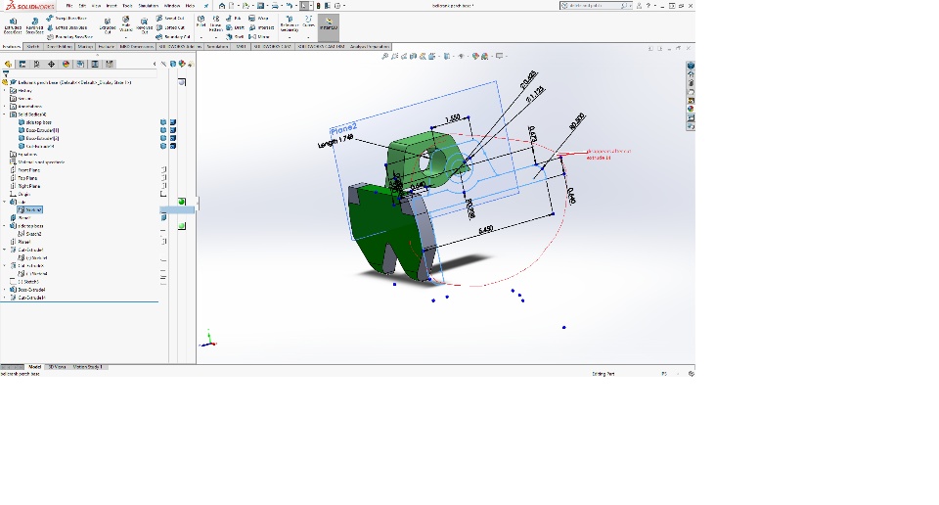Click the Save icon in quick toolbar
This screenshot has height=505, width=939.
point(260,6)
